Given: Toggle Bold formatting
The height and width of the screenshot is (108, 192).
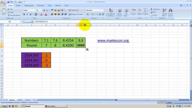Looking at the screenshot, I should coord(24,14).
